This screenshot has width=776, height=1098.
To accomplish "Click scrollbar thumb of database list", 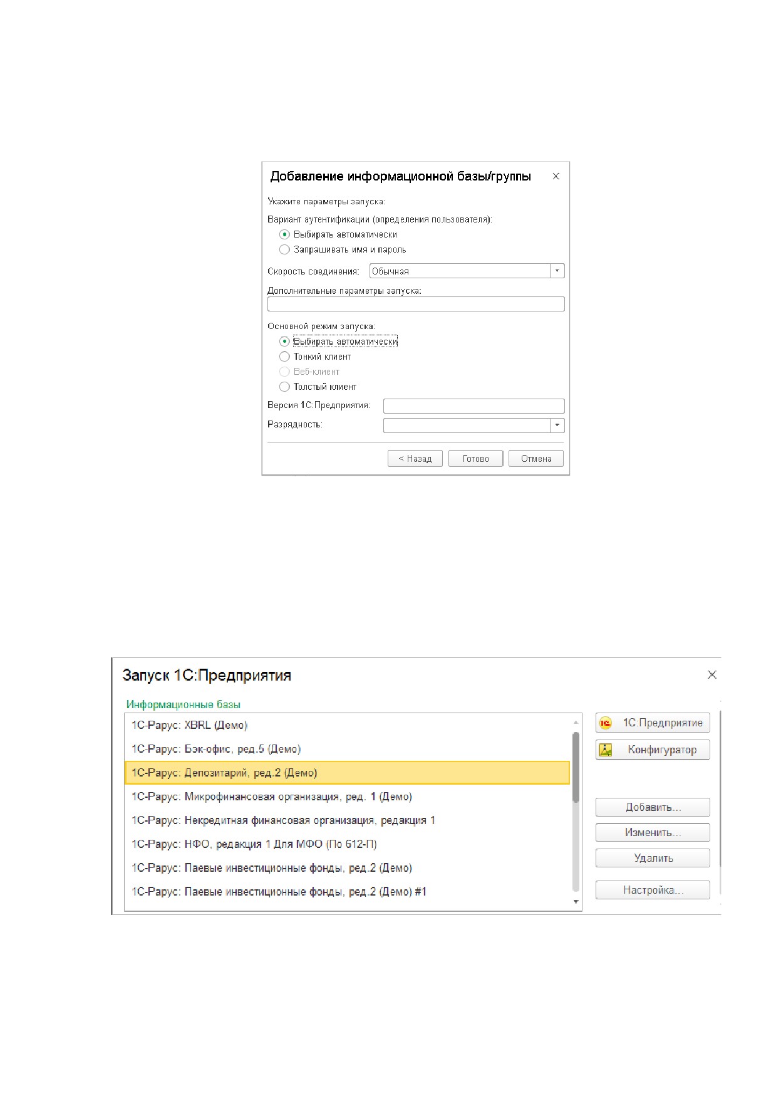I will click(x=576, y=767).
